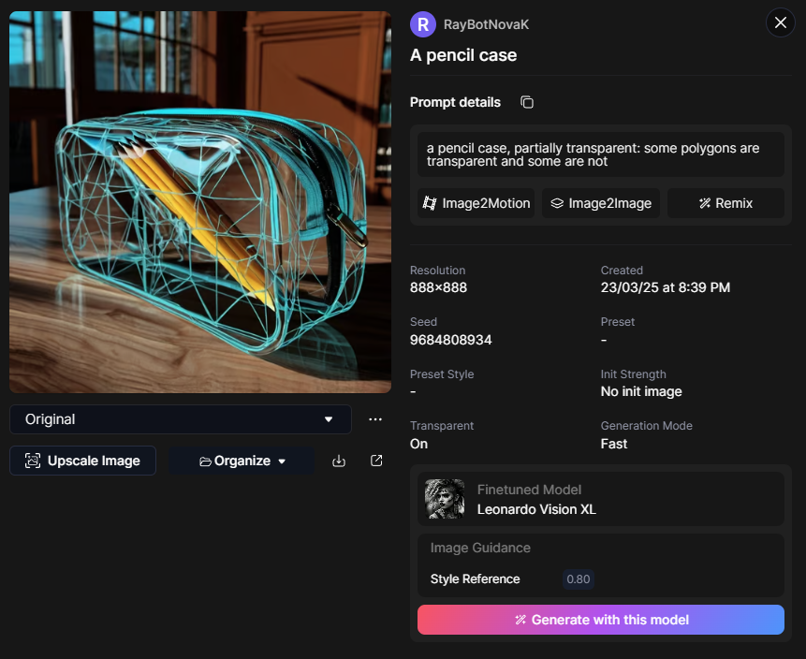This screenshot has height=659, width=806.
Task: Click the Style Reference strength 0.80
Action: tap(579, 579)
